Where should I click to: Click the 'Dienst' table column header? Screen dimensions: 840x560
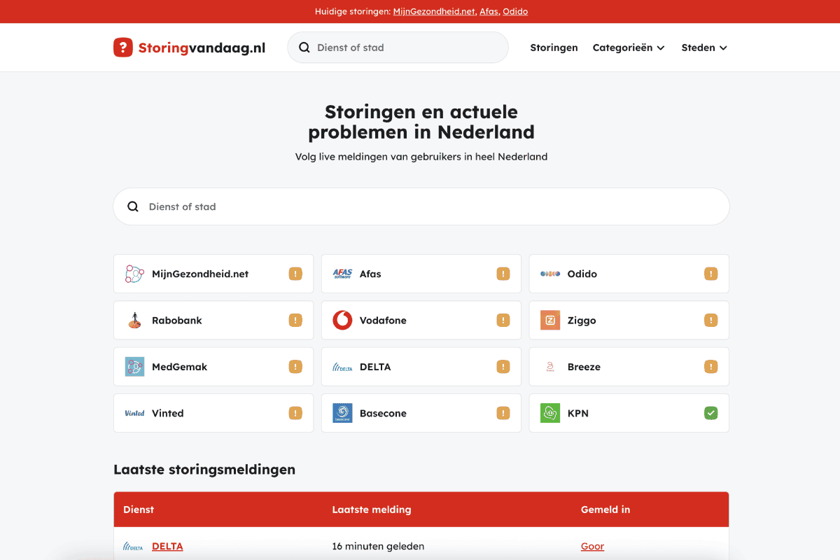click(x=139, y=510)
